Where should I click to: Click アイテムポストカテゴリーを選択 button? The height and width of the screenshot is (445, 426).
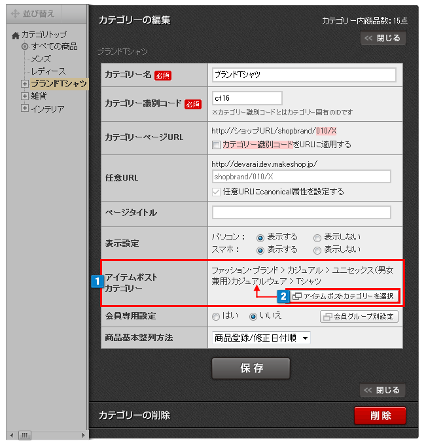point(343,296)
